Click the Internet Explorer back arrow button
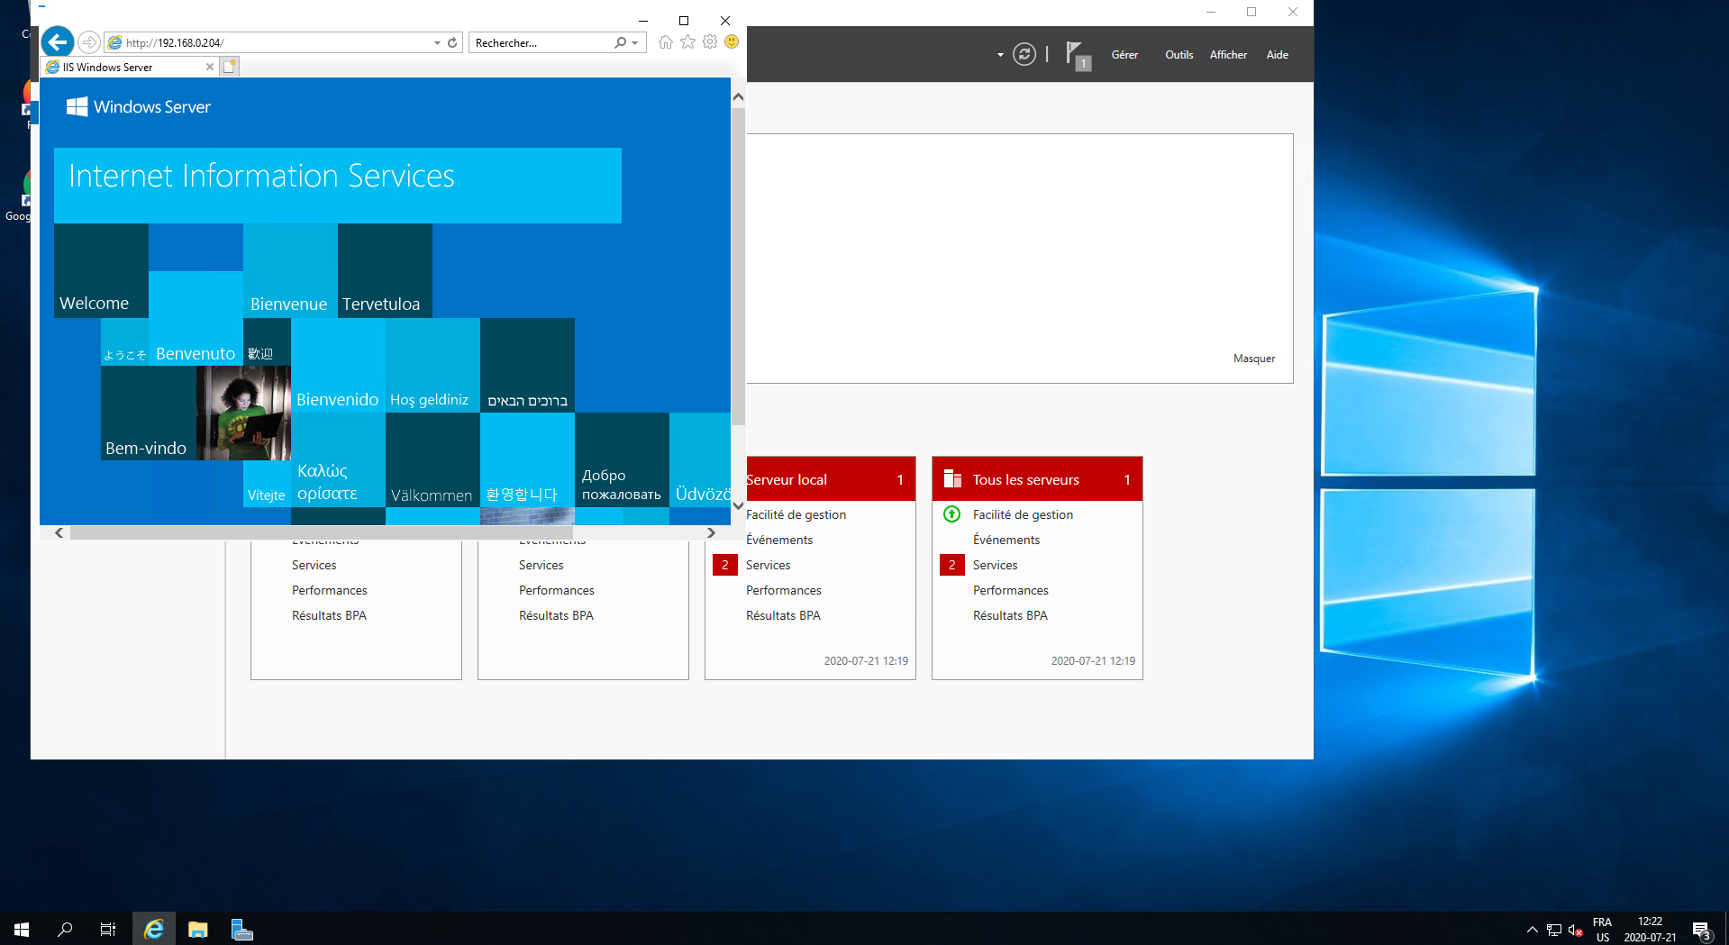1729x945 pixels. point(58,42)
